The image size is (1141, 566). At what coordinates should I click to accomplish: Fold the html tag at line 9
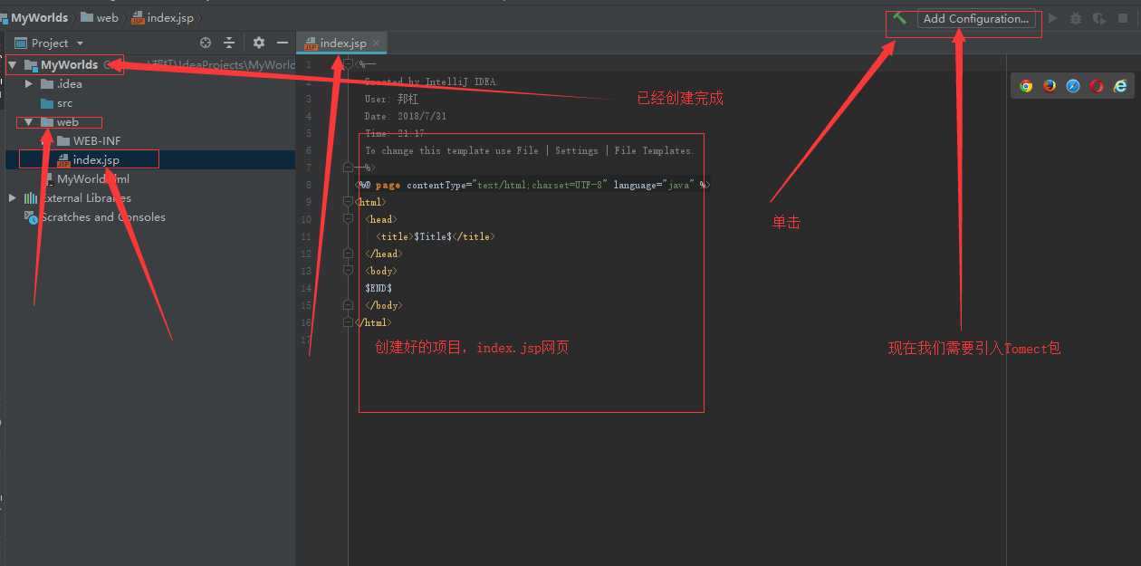pos(348,202)
